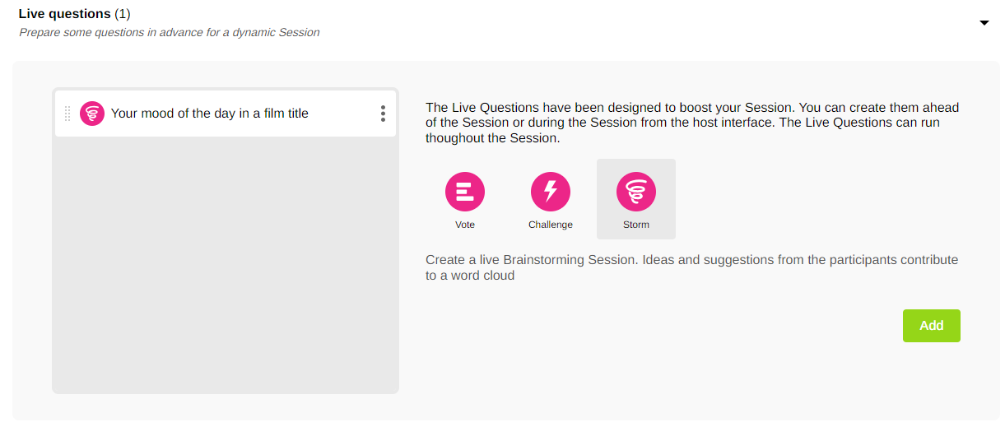This screenshot has width=1005, height=427.
Task: Pick the Storm tornado icon in type selector
Action: tap(636, 193)
